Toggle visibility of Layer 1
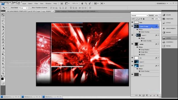Viewport: 178px width, 100px height. (132, 66)
